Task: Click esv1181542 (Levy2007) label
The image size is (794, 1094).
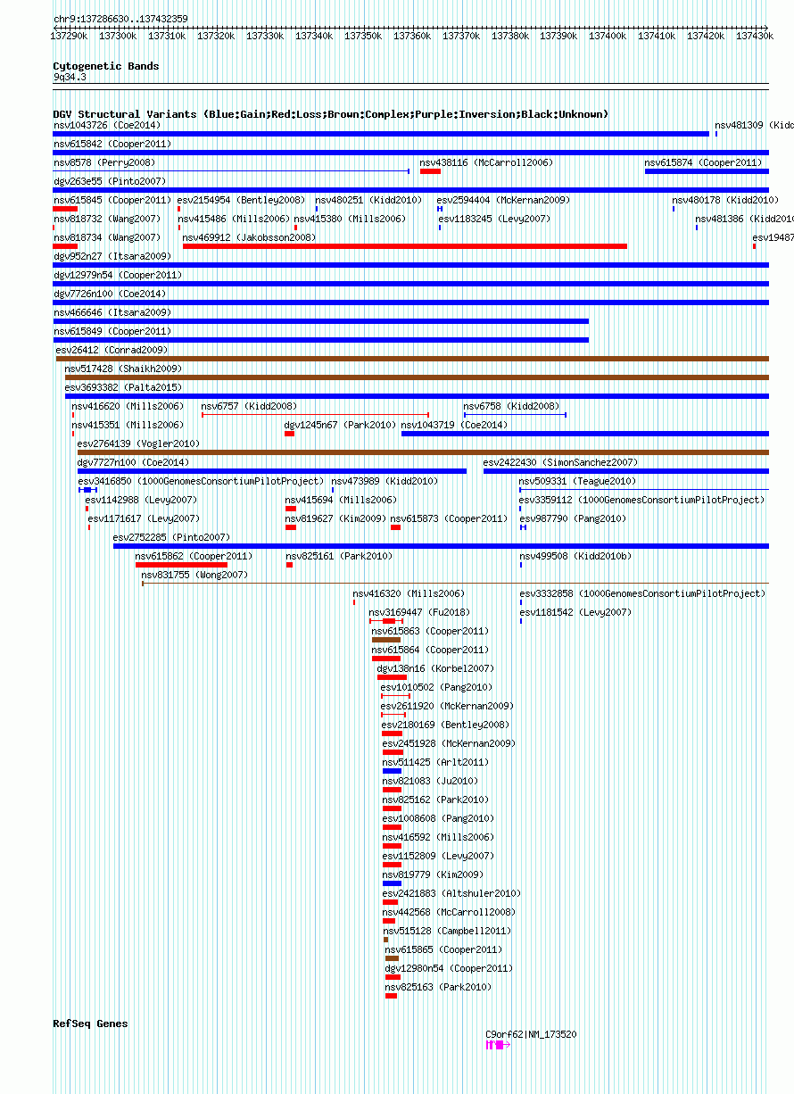Action: coord(575,612)
